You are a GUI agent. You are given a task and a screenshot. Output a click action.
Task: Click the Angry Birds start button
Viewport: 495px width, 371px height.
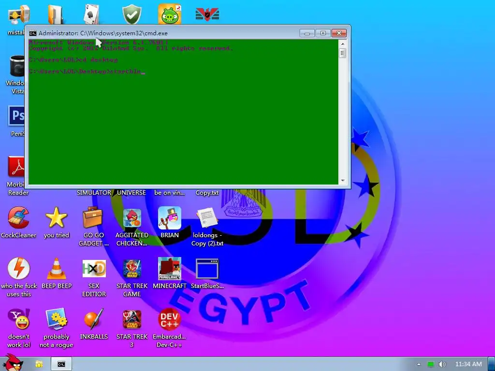pyautogui.click(x=13, y=363)
